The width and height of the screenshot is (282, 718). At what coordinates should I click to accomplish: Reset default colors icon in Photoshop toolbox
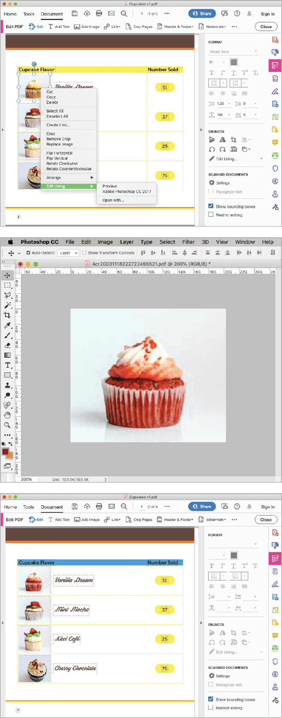tap(4, 444)
